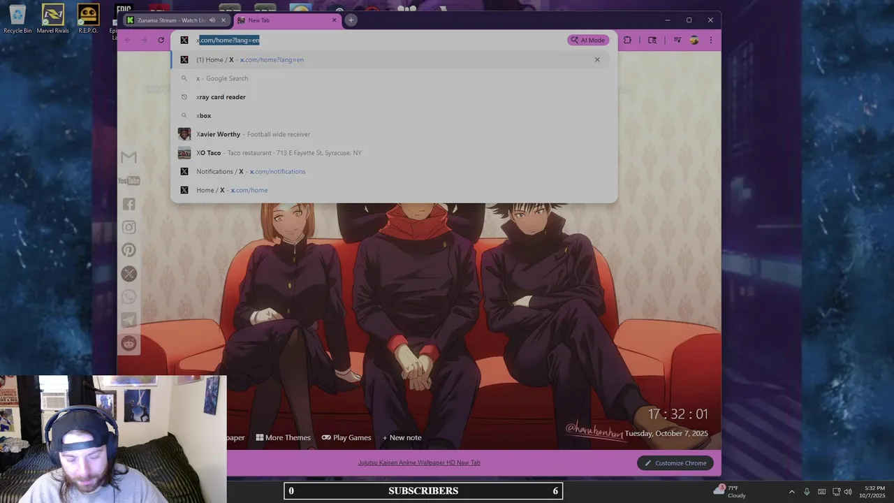Click the Customize Chrome button
Viewport: 894px width, 503px height.
coord(675,463)
